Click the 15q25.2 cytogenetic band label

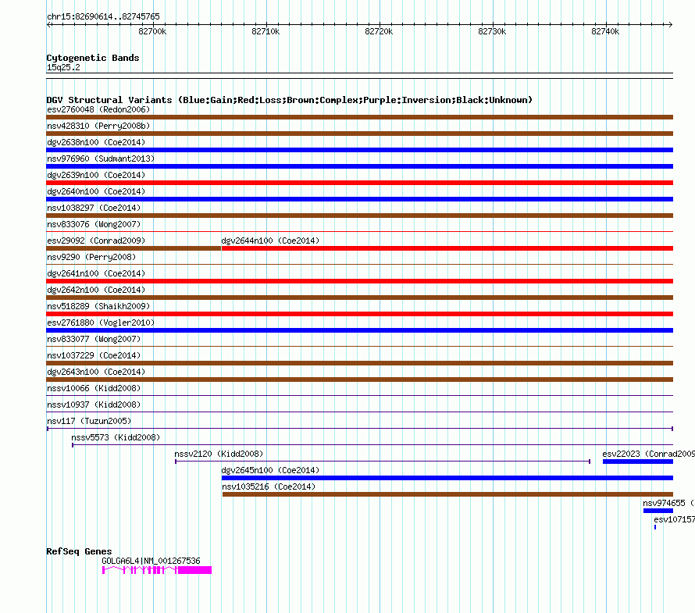pyautogui.click(x=63, y=67)
